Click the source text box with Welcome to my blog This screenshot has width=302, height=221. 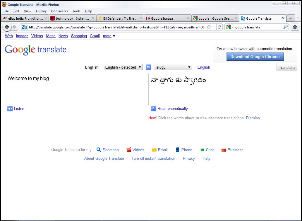point(76,89)
